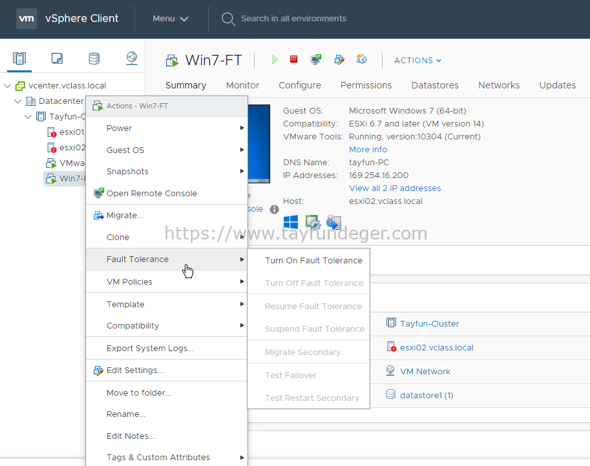Click the esxi02 host alert icon in tree

(x=52, y=148)
